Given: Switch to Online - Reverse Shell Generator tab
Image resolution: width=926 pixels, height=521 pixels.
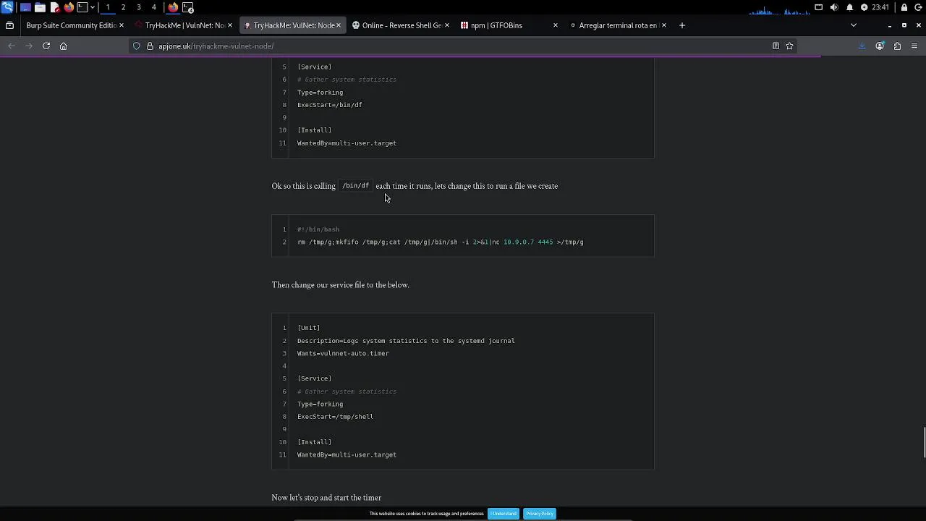Looking at the screenshot, I should [401, 25].
